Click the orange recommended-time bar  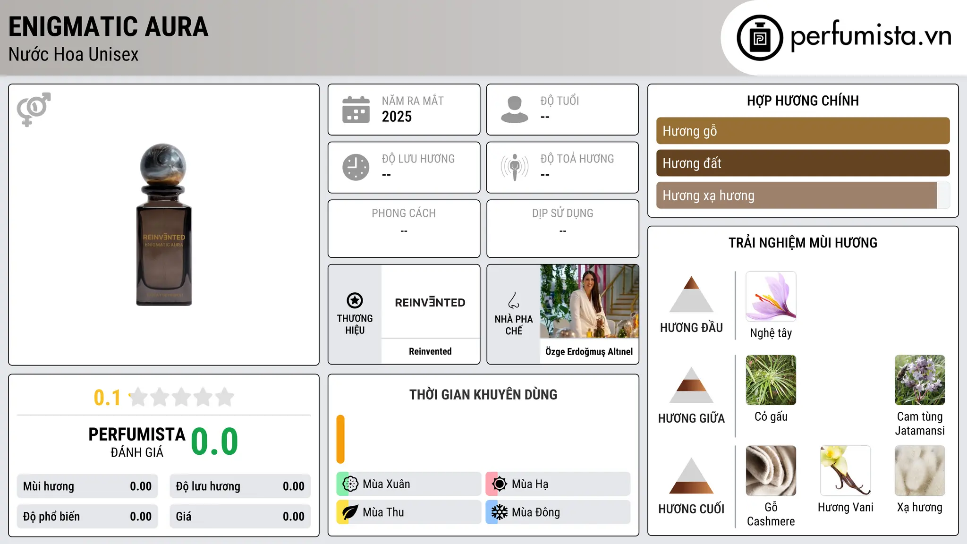tap(340, 439)
